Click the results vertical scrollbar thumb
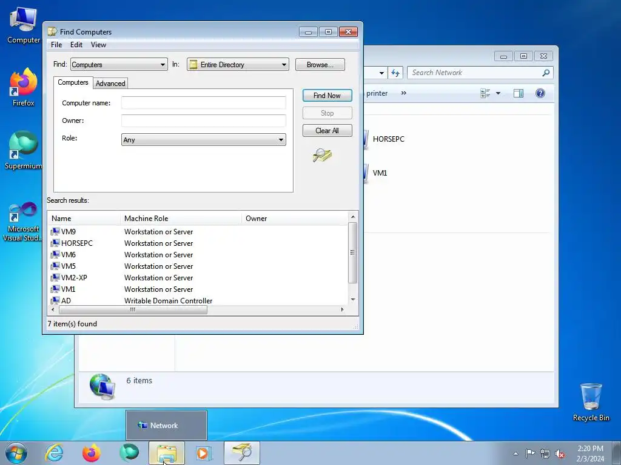Viewport: 621px width, 465px height. tap(352, 252)
